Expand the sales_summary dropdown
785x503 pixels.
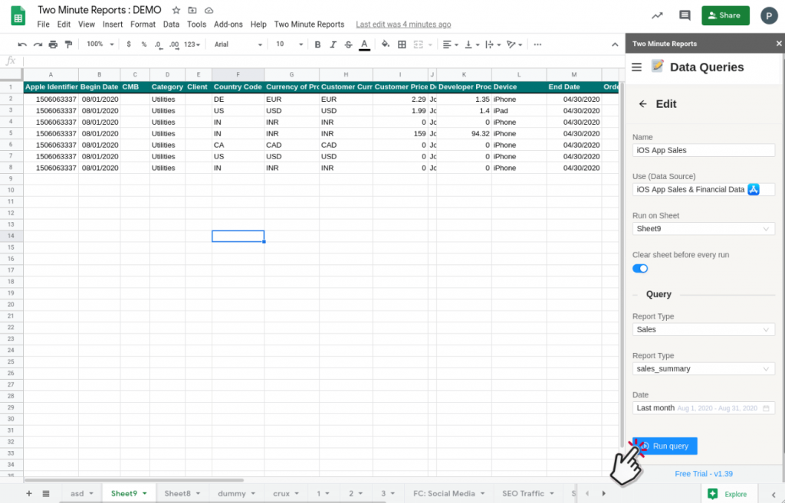[704, 368]
